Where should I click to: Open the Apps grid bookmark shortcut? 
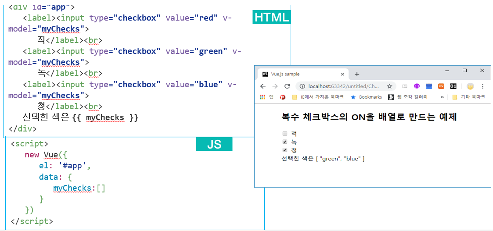click(263, 97)
